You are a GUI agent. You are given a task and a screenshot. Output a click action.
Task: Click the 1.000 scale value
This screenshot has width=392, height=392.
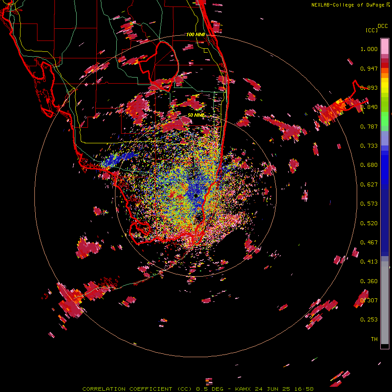click(x=369, y=49)
